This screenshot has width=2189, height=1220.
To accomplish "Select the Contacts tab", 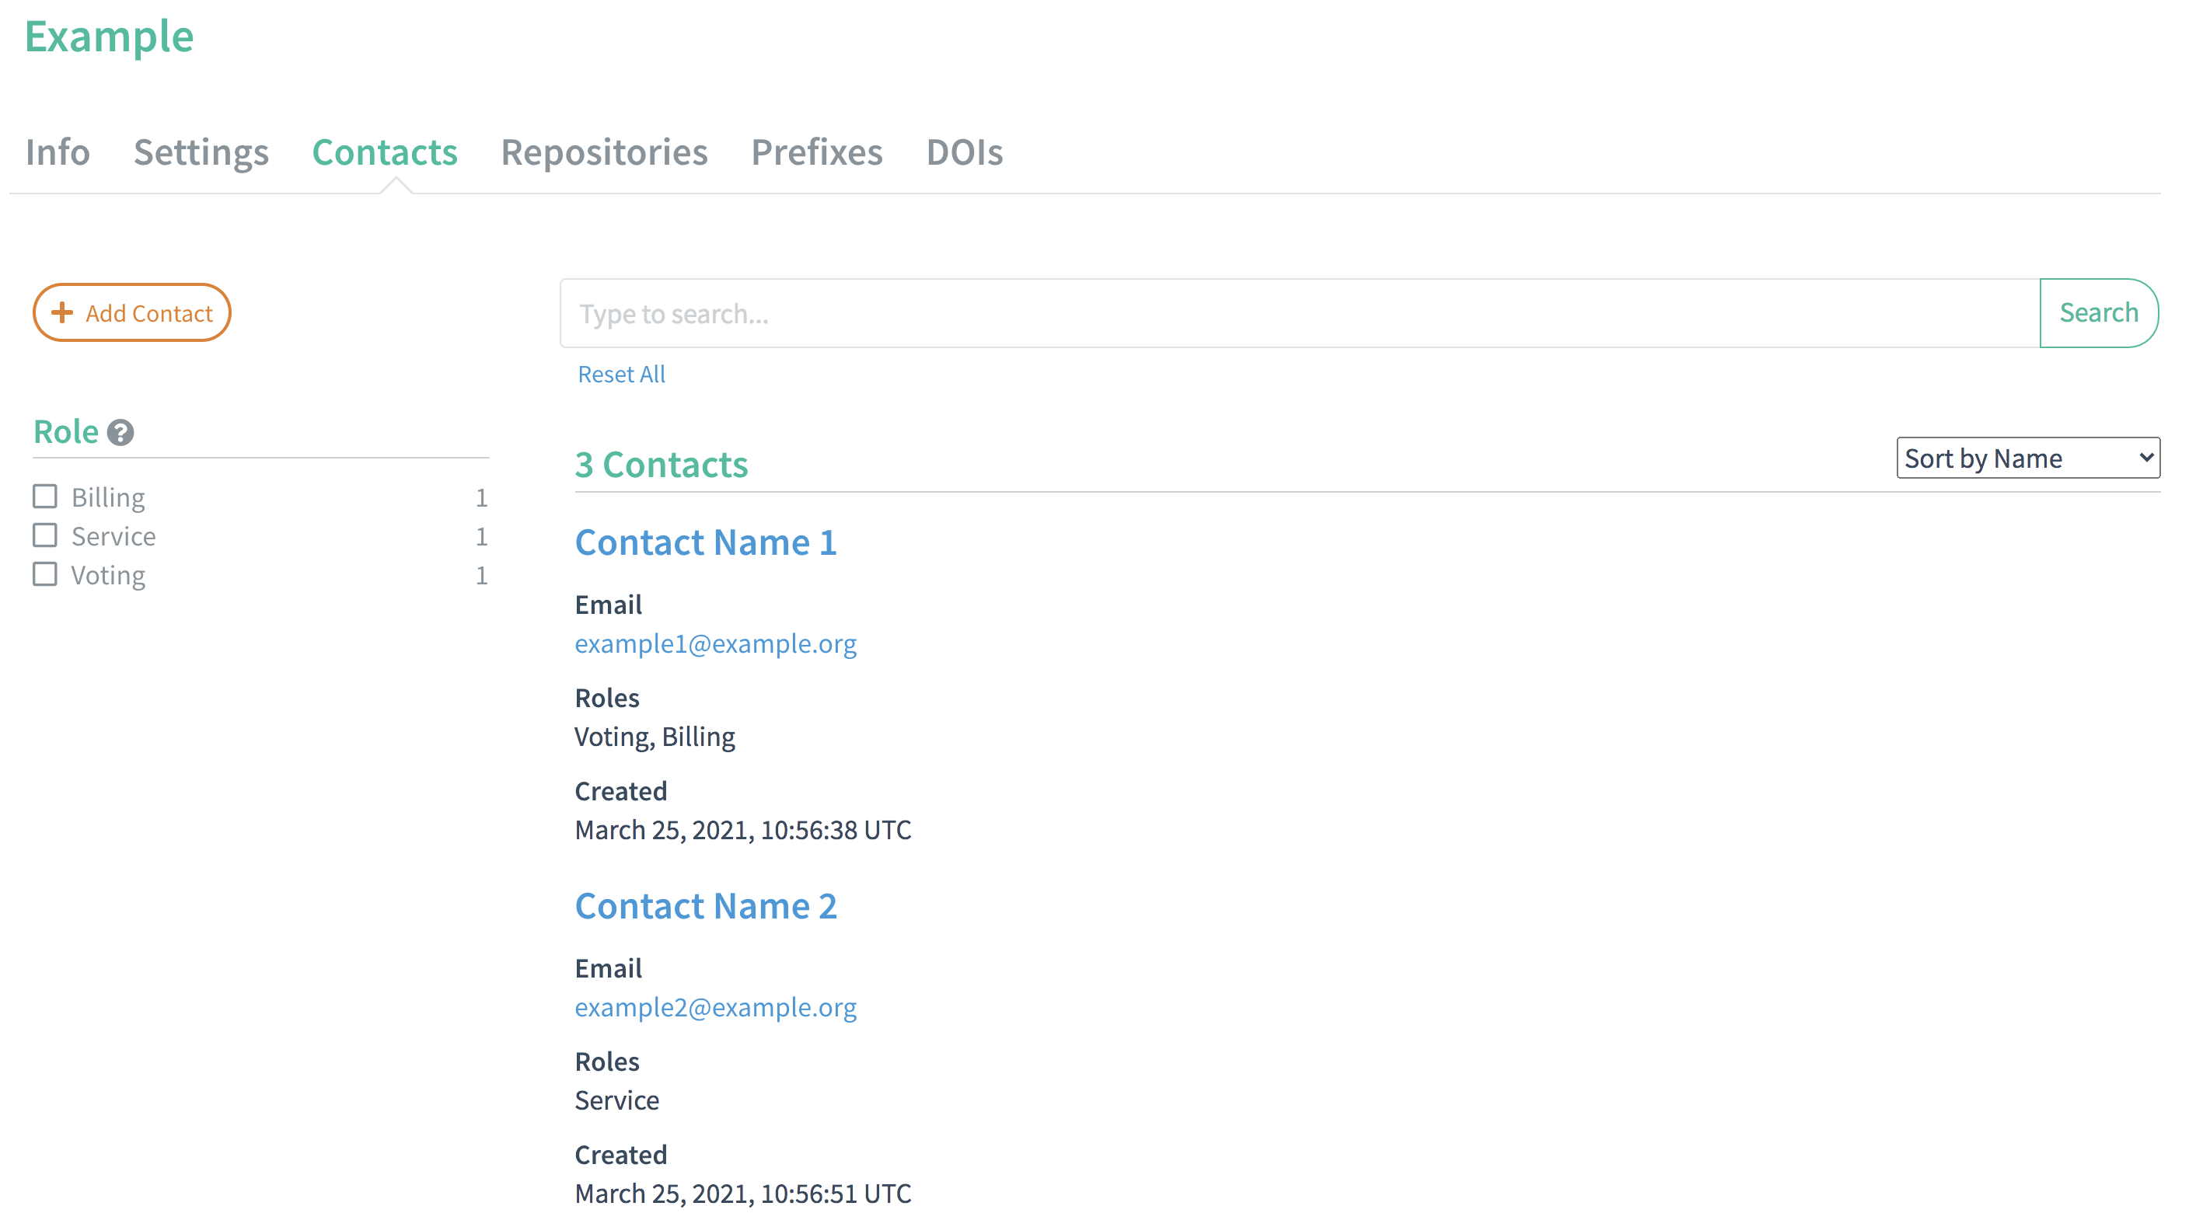I will pos(384,153).
